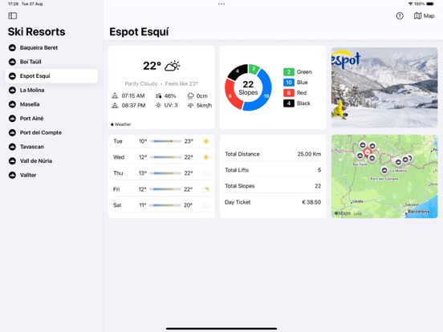
Task: Click the mountain icon beside Port Ainé
Action: pos(12,119)
